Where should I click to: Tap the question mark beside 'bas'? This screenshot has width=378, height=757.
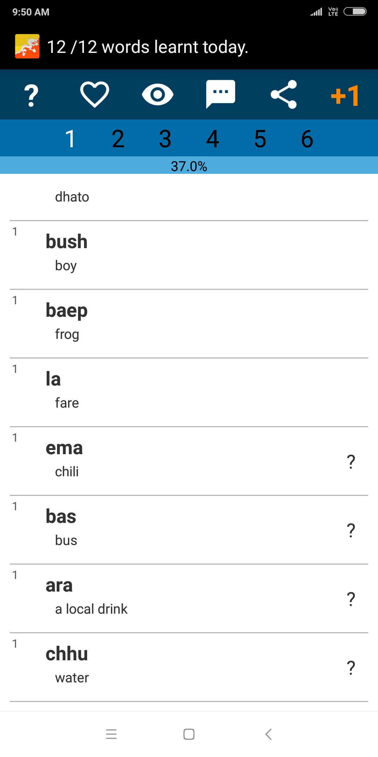point(351,530)
